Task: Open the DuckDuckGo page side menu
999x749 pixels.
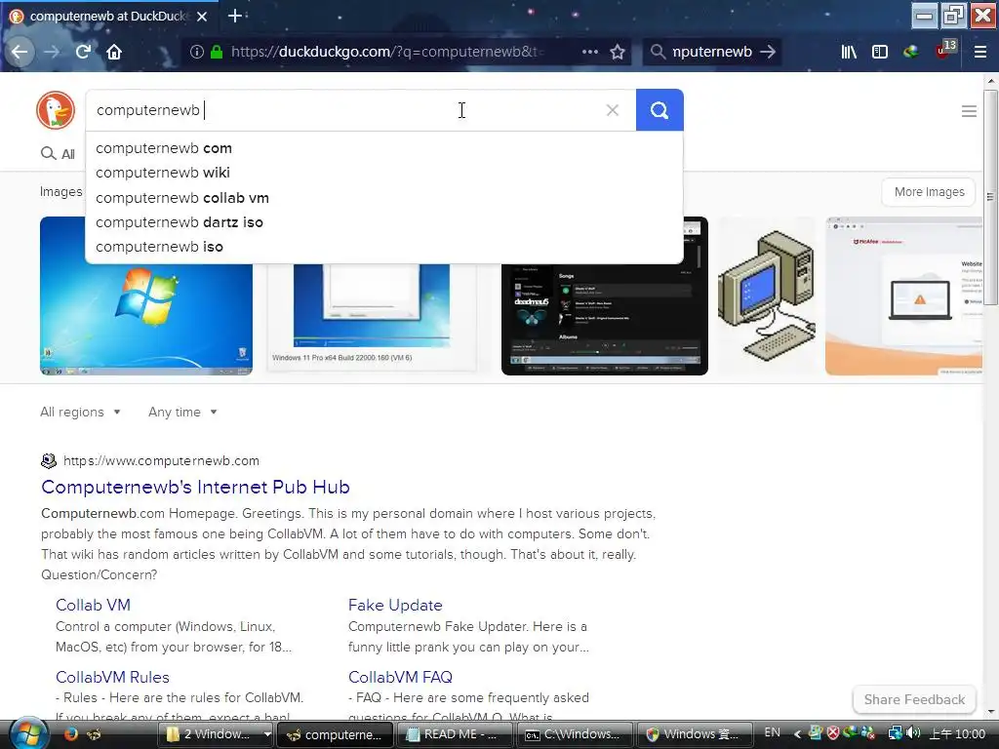Action: tap(969, 111)
